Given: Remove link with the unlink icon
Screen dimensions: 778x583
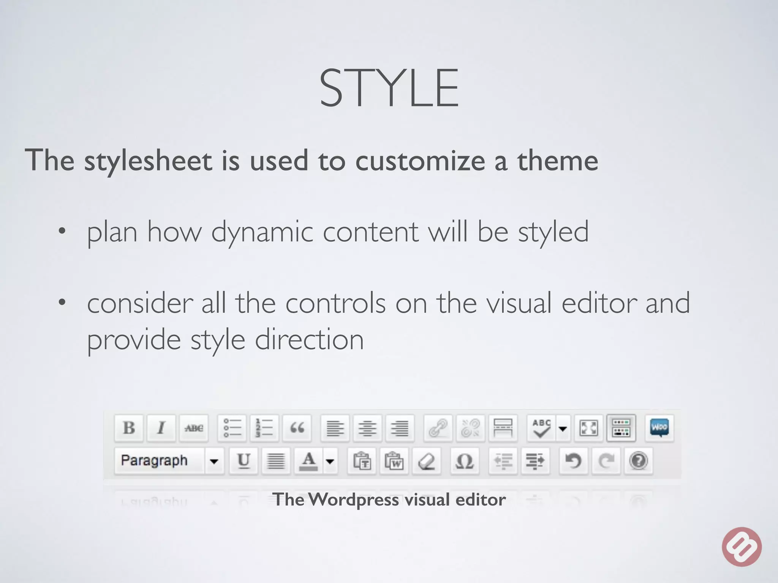Looking at the screenshot, I should (470, 428).
